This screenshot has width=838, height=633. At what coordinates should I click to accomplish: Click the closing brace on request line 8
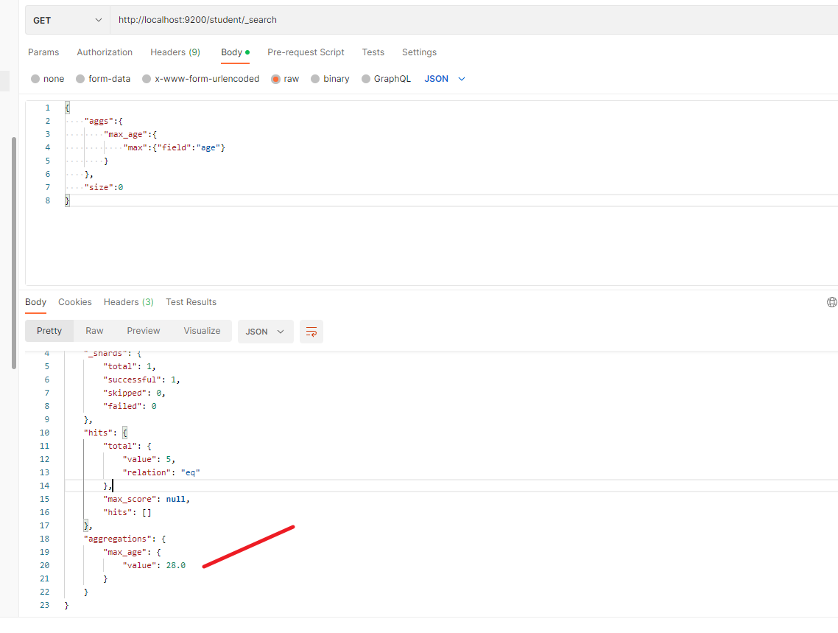click(67, 200)
